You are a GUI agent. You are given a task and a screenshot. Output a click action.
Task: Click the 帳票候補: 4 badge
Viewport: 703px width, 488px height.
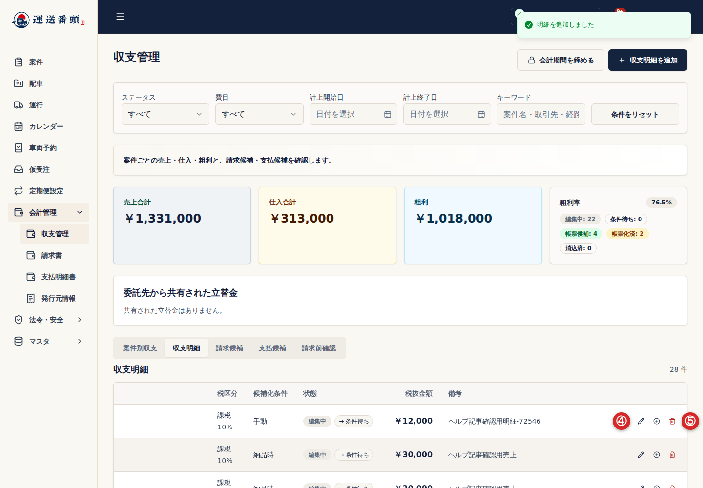[581, 234]
